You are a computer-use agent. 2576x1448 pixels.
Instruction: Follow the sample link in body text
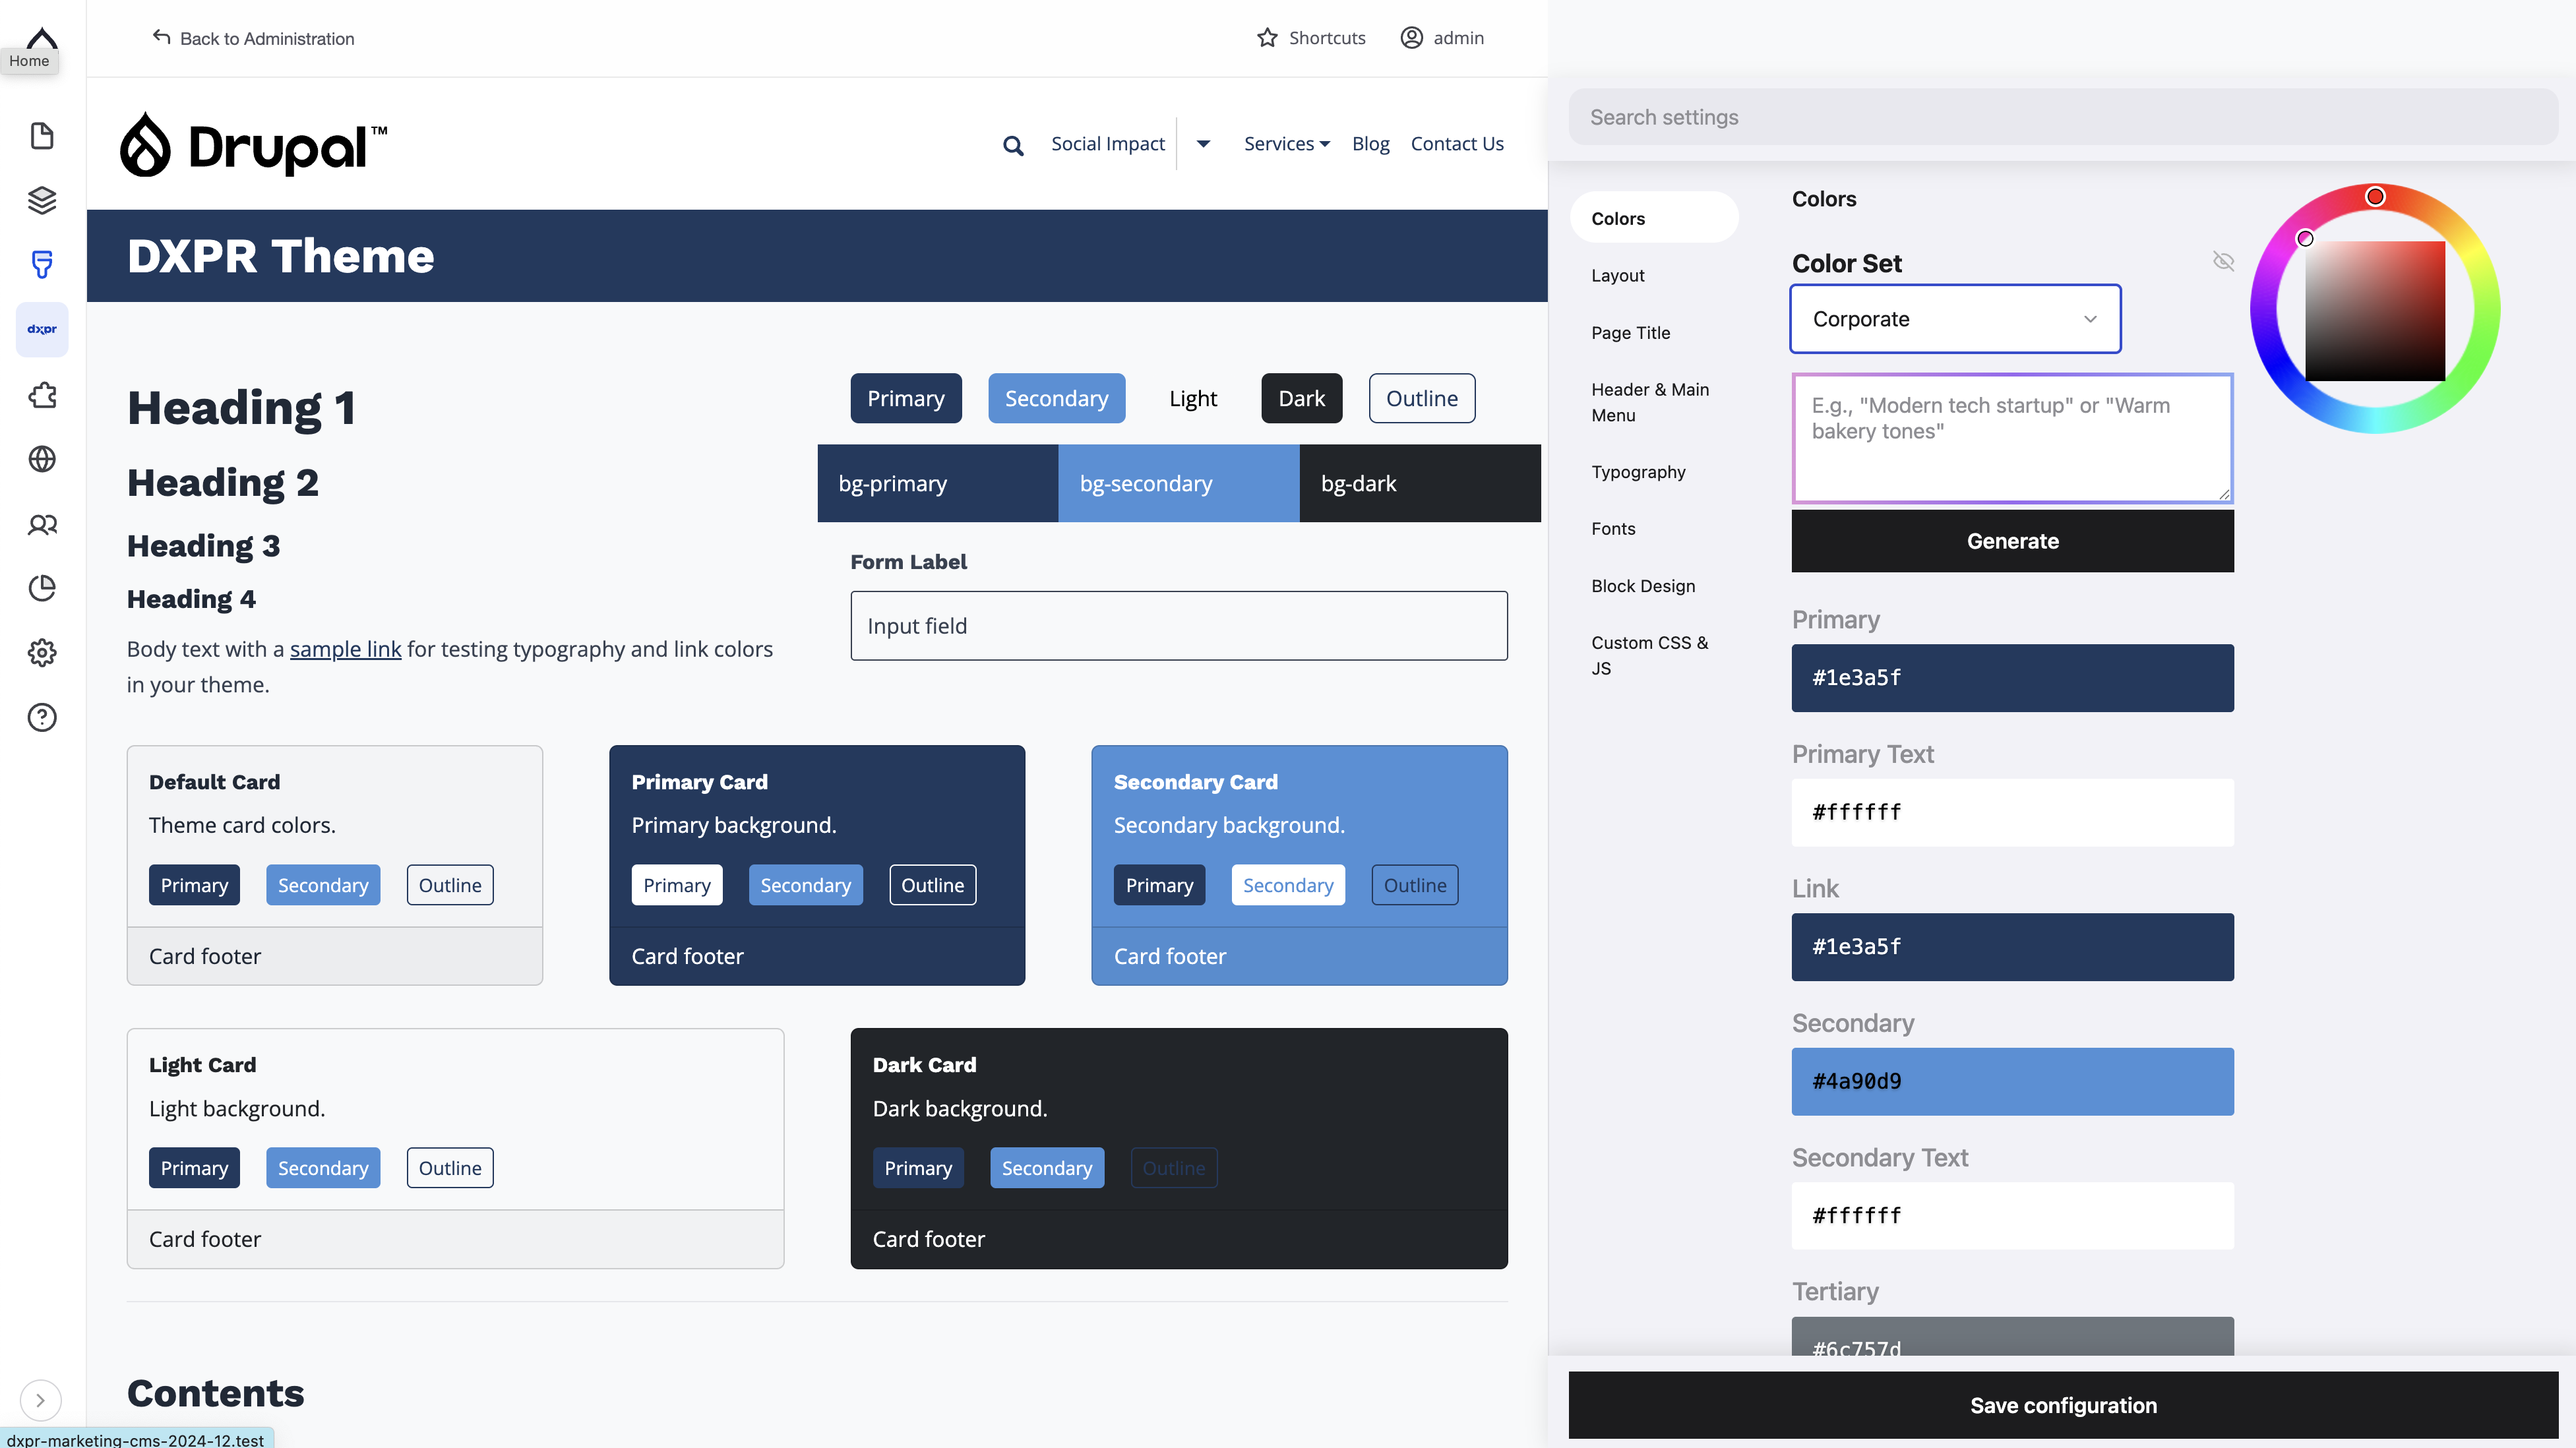[345, 649]
